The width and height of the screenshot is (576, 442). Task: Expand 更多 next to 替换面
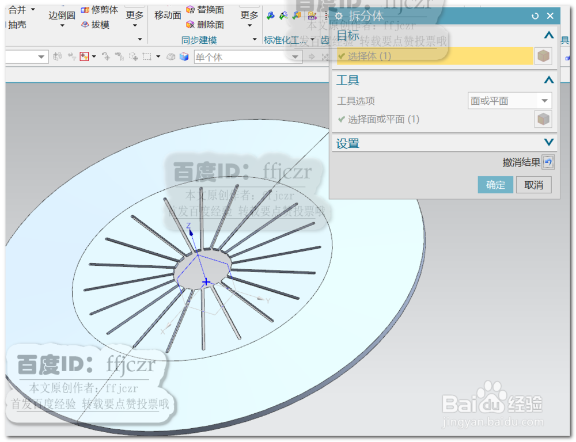[249, 18]
